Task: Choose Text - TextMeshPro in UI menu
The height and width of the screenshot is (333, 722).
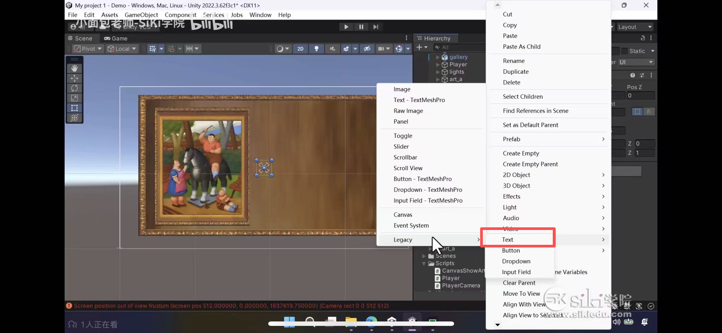Action: click(x=431, y=100)
